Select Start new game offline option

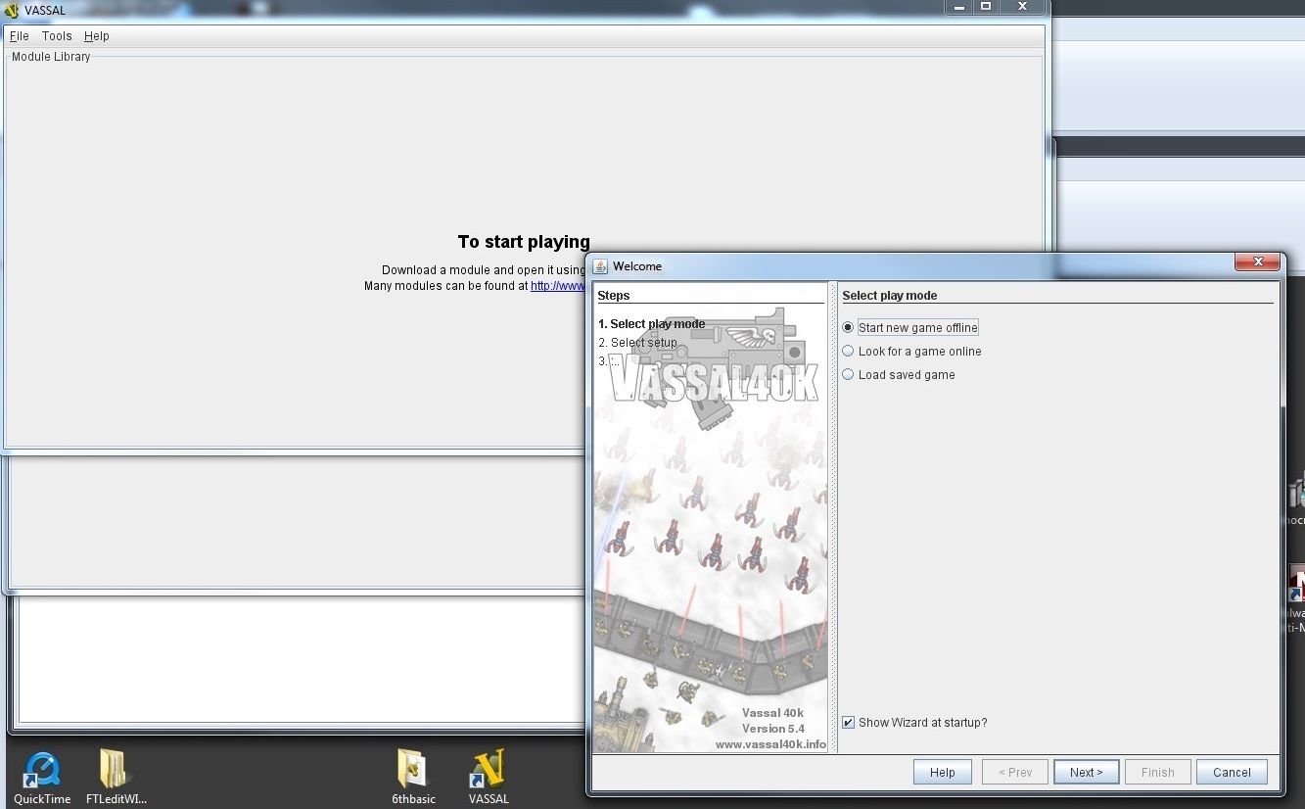tap(909, 327)
